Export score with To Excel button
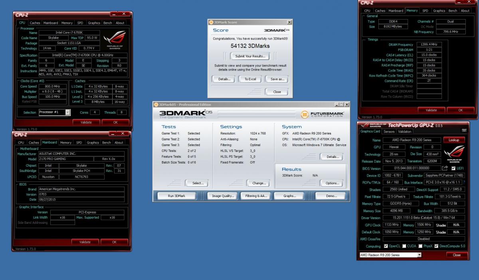The width and height of the screenshot is (479, 280). [x=250, y=79]
